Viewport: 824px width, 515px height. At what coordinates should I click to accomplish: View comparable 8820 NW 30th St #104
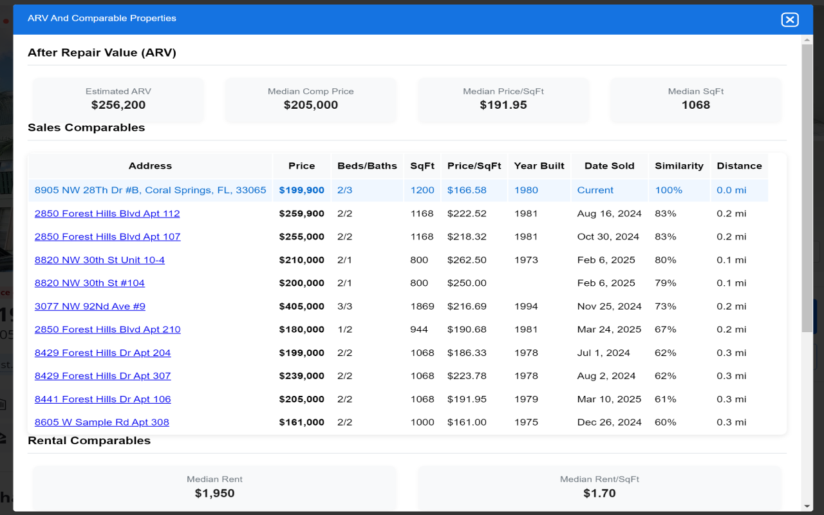(x=89, y=283)
